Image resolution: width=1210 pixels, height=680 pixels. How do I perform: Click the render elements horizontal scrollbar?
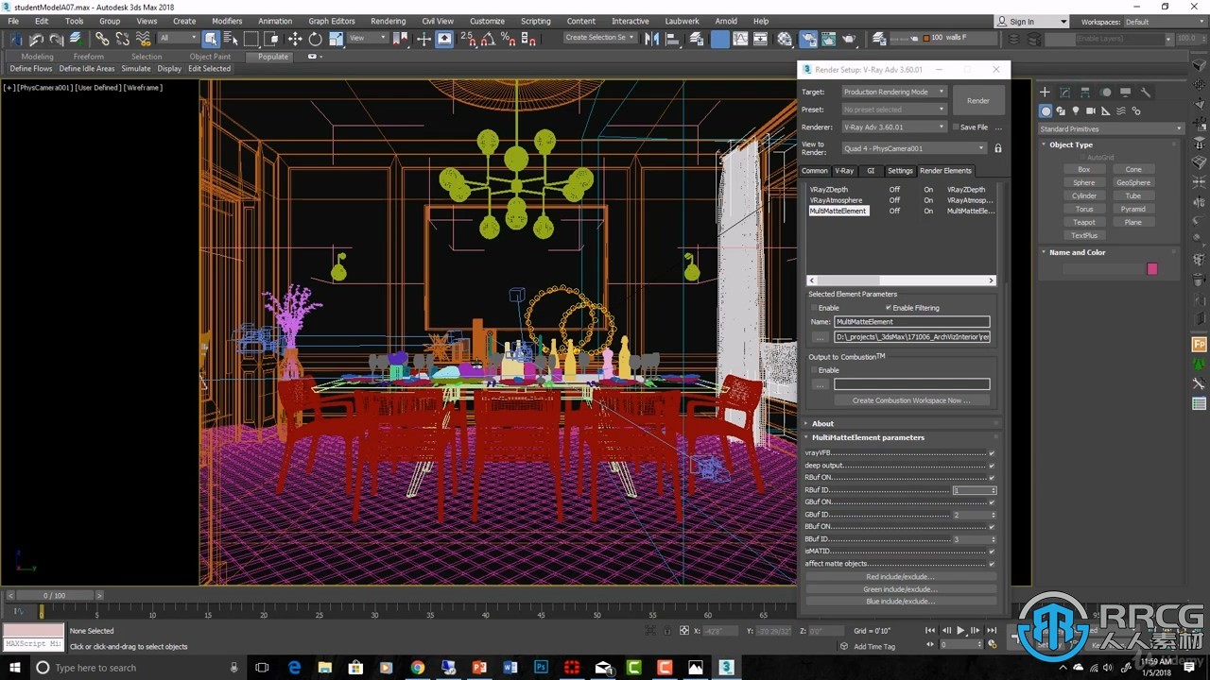coord(900,280)
